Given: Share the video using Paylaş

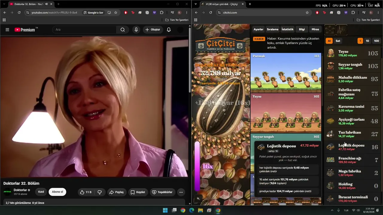Looking at the screenshot, I should point(117,192).
